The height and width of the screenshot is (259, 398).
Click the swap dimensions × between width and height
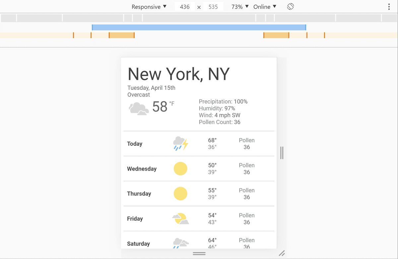coord(199,6)
